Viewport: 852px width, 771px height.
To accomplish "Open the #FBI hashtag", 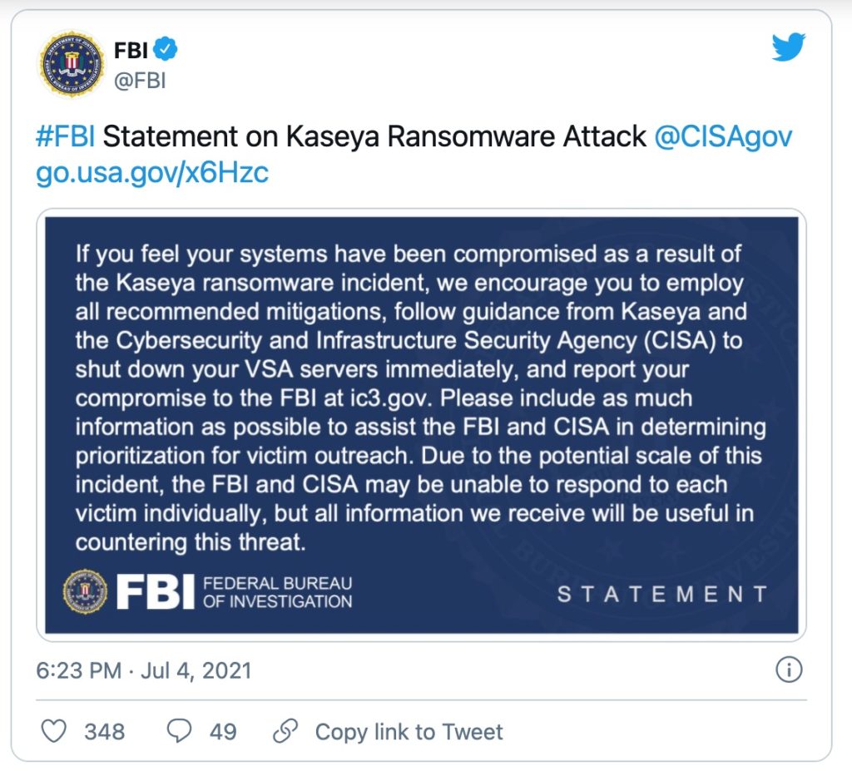I will pos(66,136).
